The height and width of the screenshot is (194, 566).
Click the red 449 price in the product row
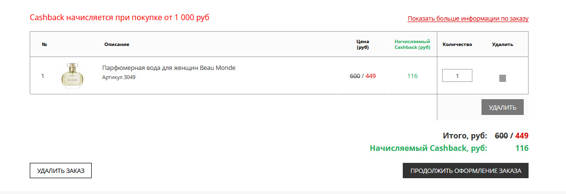pyautogui.click(x=371, y=76)
